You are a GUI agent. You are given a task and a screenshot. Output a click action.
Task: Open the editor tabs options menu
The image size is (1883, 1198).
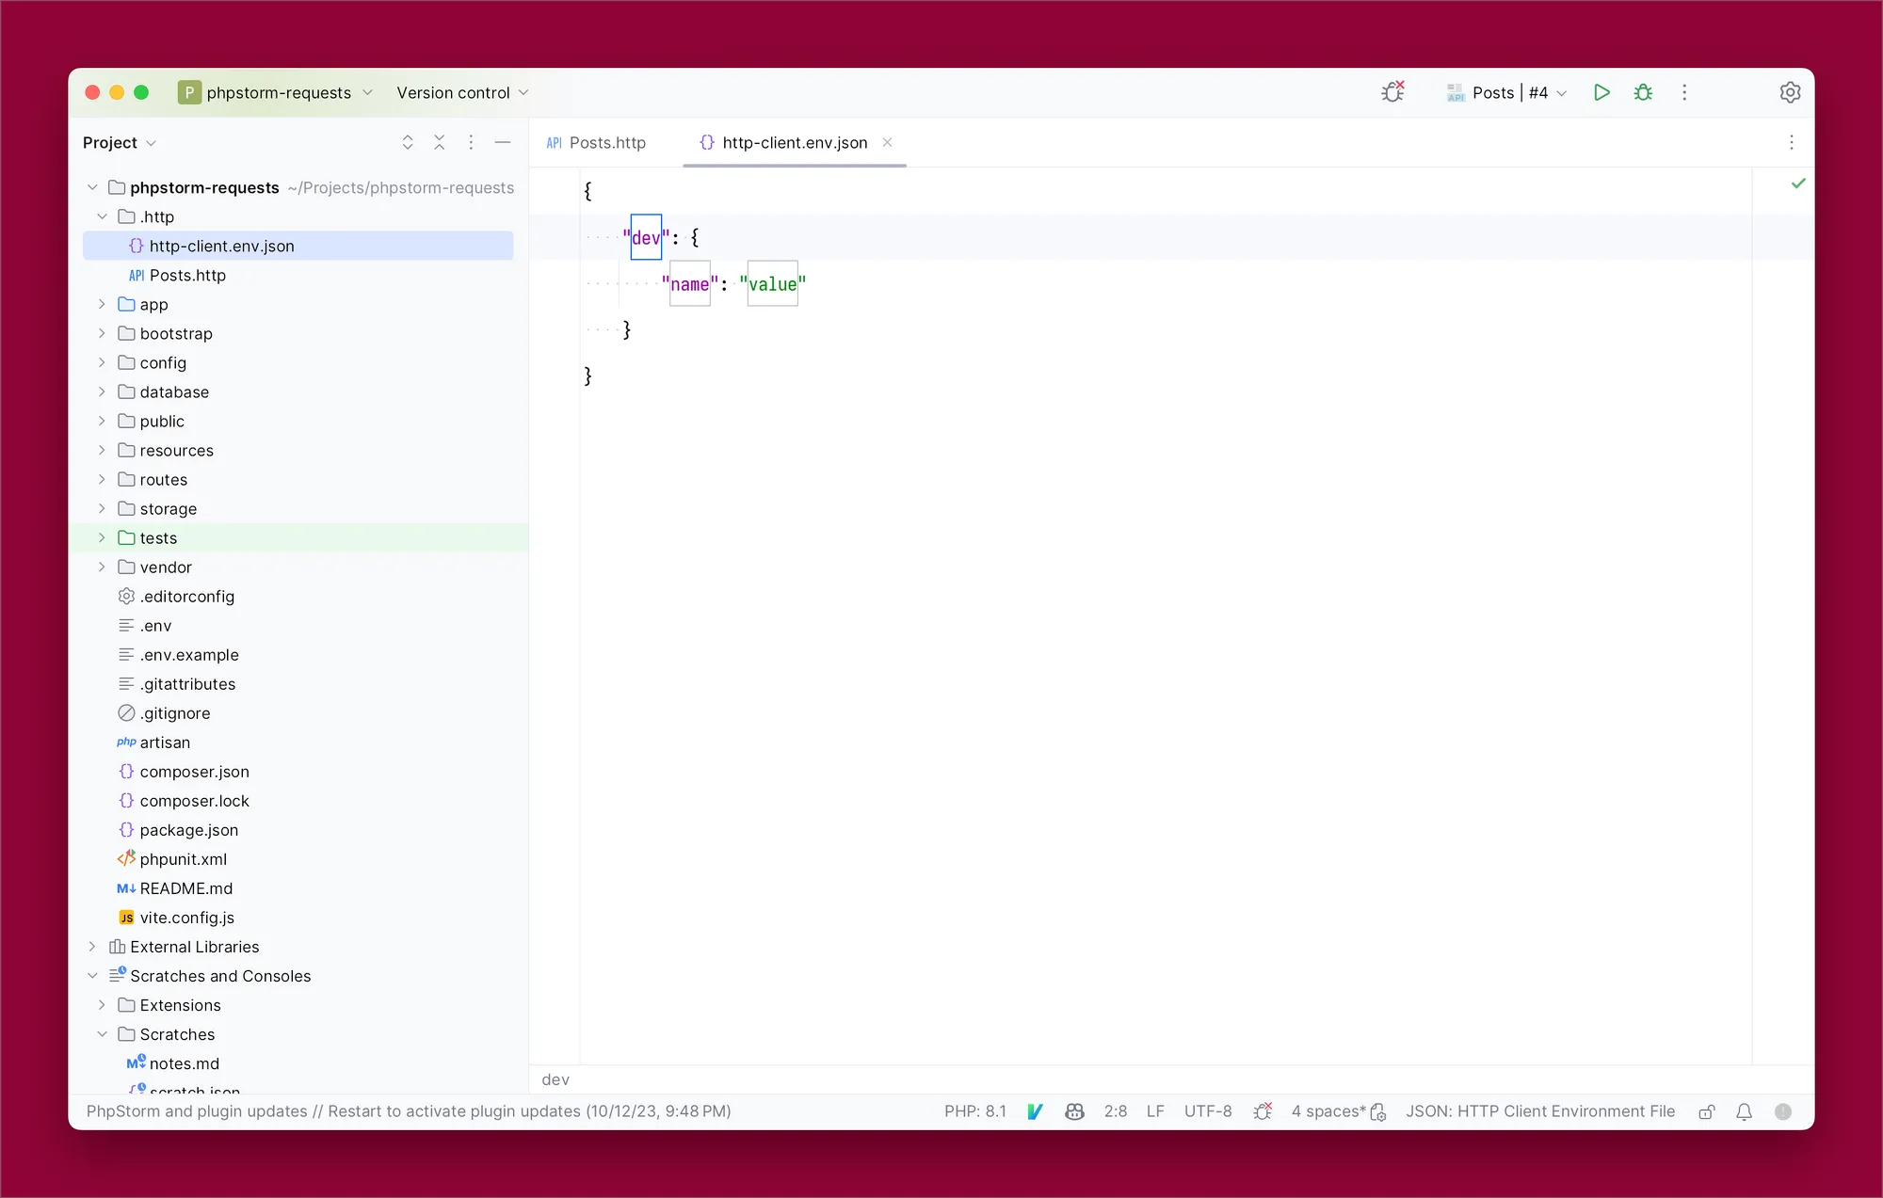pos(1791,142)
